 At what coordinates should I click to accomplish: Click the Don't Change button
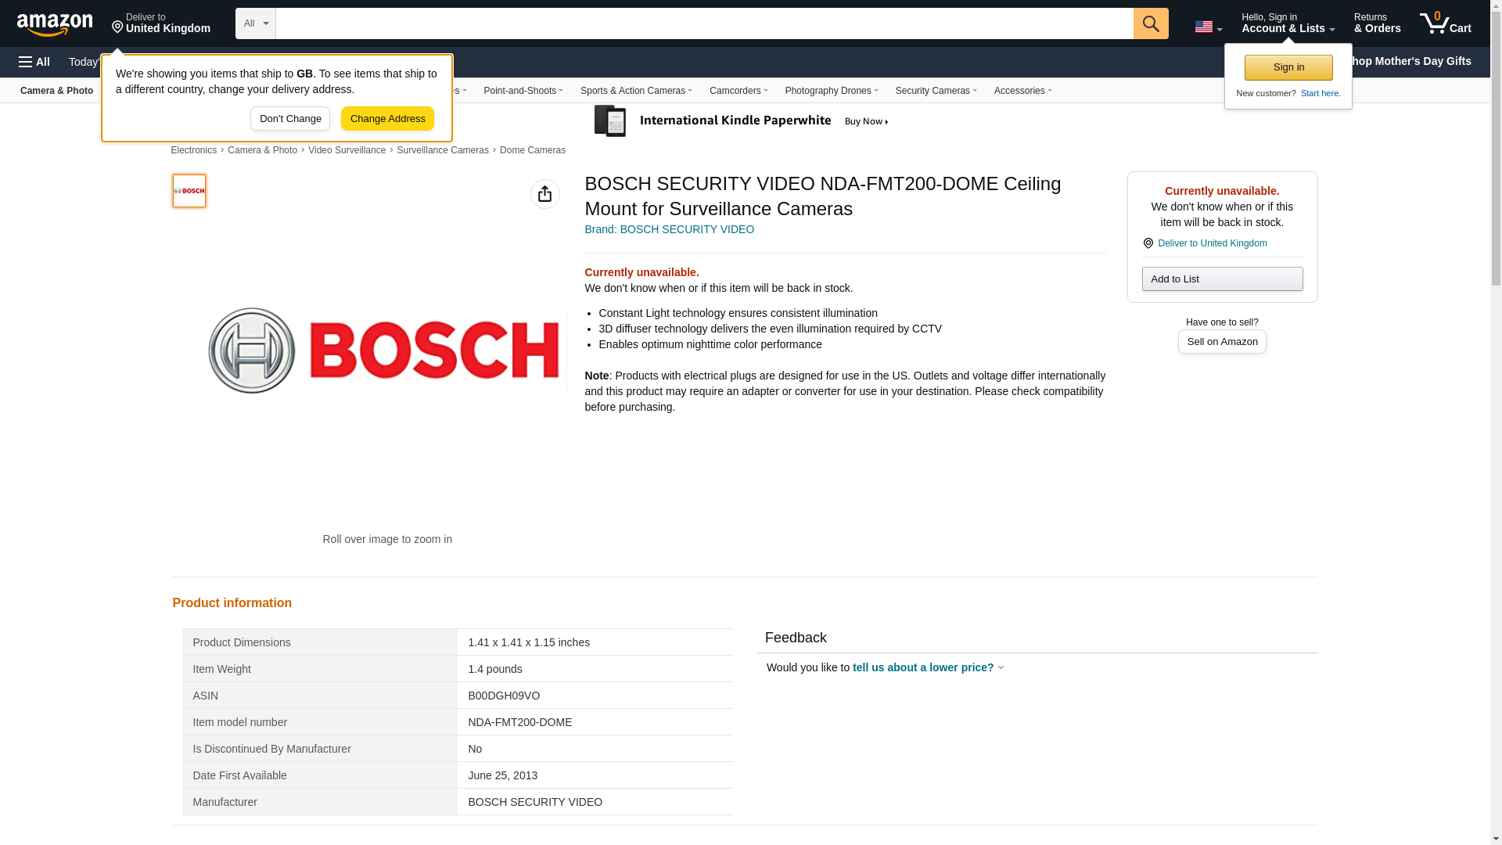(x=290, y=119)
